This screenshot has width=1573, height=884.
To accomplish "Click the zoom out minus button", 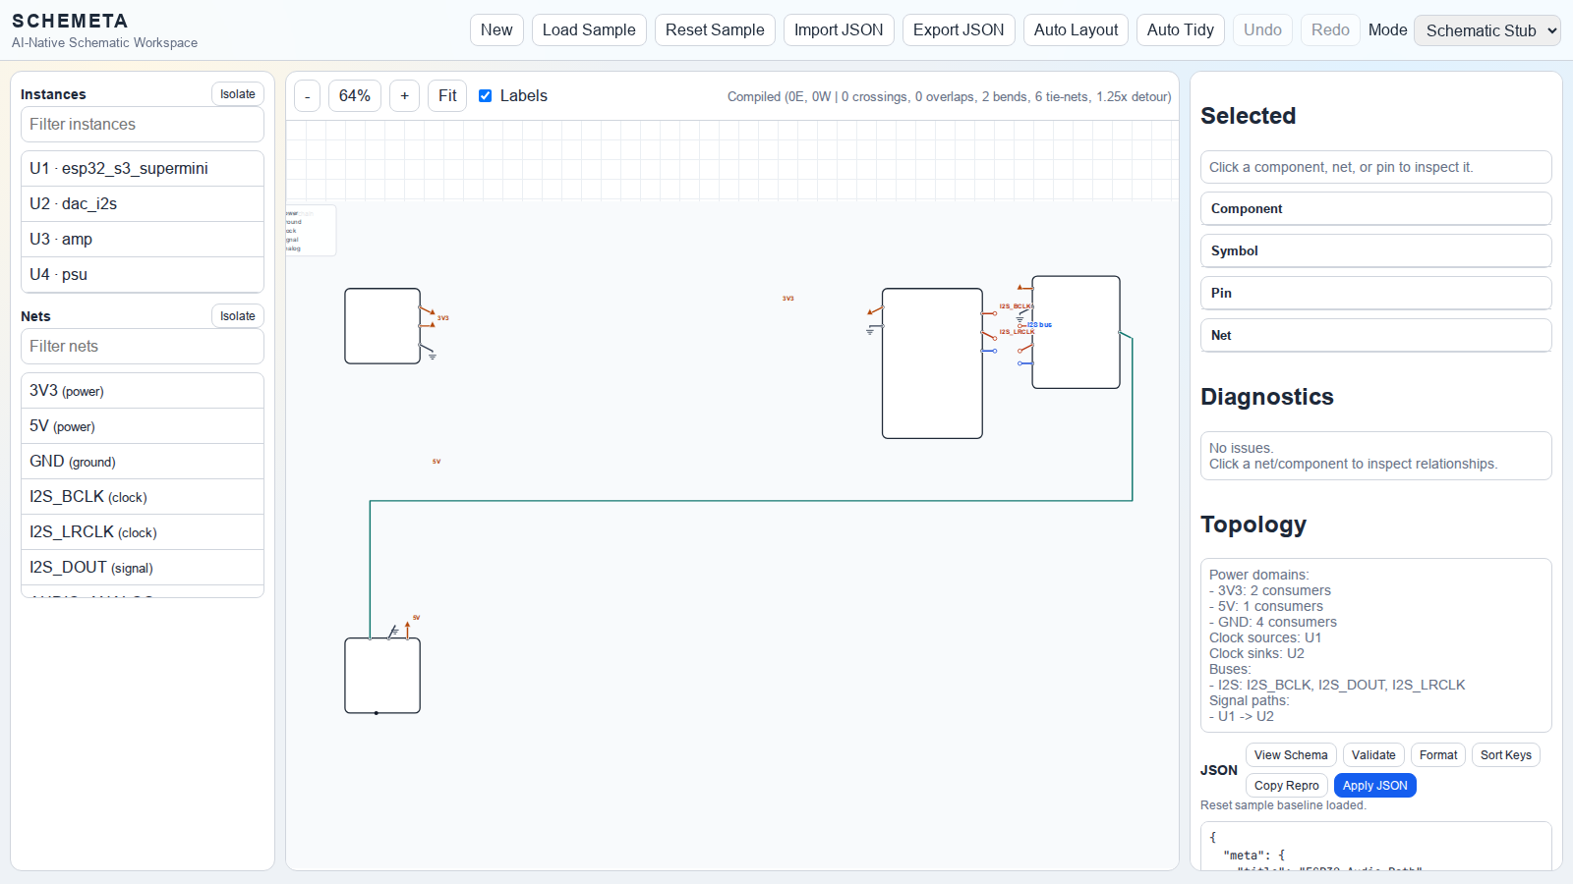I will (308, 96).
